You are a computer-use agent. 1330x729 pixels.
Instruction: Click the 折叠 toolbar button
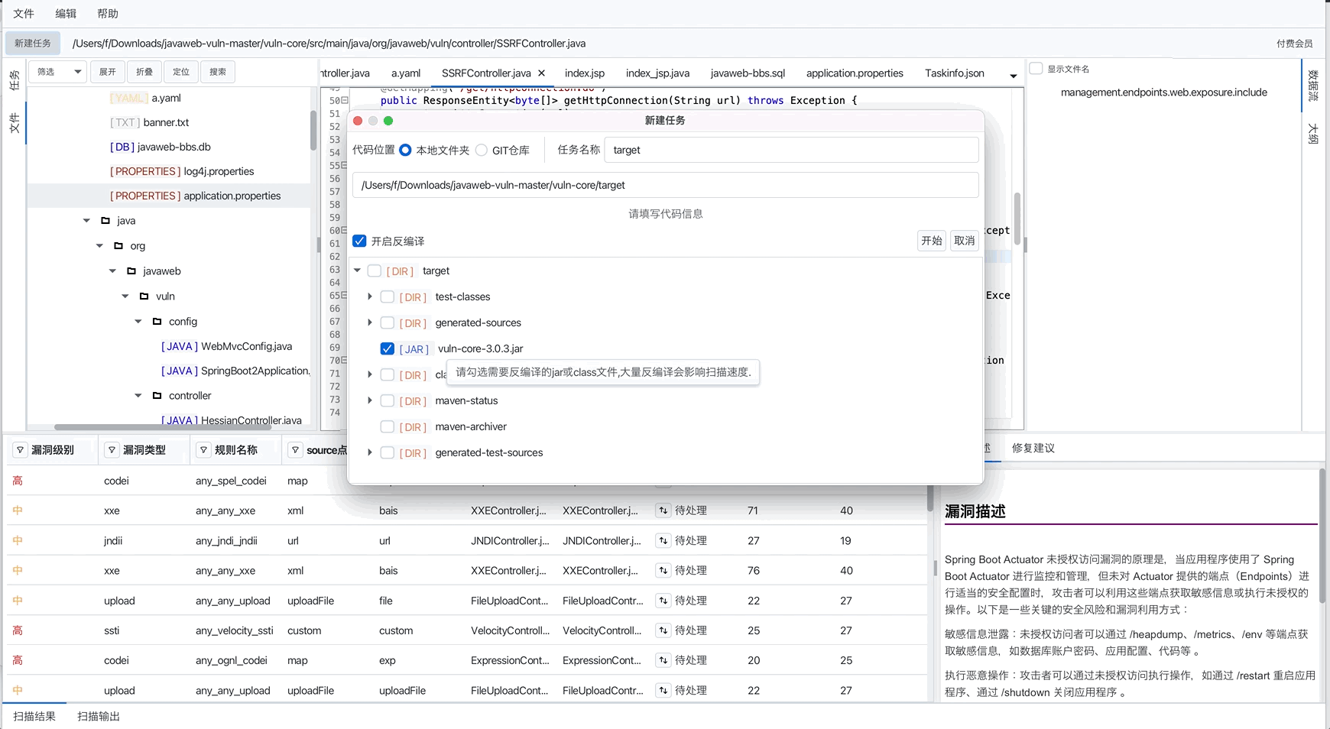[144, 72]
